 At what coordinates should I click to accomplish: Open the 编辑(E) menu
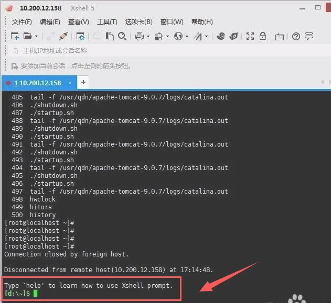point(50,21)
